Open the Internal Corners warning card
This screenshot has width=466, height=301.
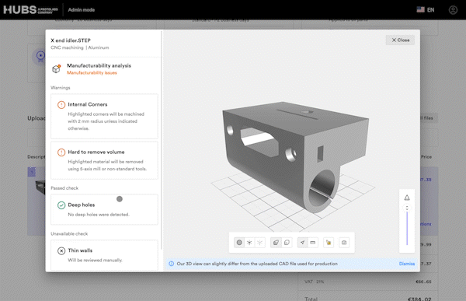tap(104, 117)
